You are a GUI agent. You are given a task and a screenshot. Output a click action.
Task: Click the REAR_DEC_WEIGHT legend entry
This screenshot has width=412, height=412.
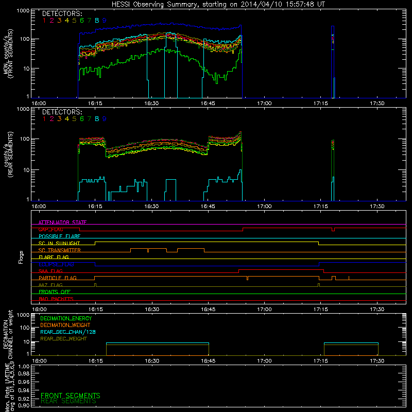coord(63,339)
